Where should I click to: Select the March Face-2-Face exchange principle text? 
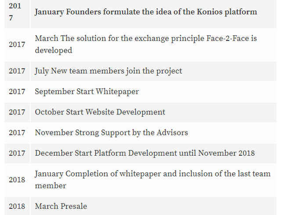point(146,44)
